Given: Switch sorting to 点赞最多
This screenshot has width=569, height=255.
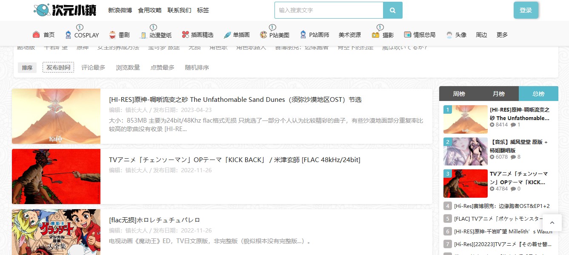Looking at the screenshot, I should (x=162, y=67).
